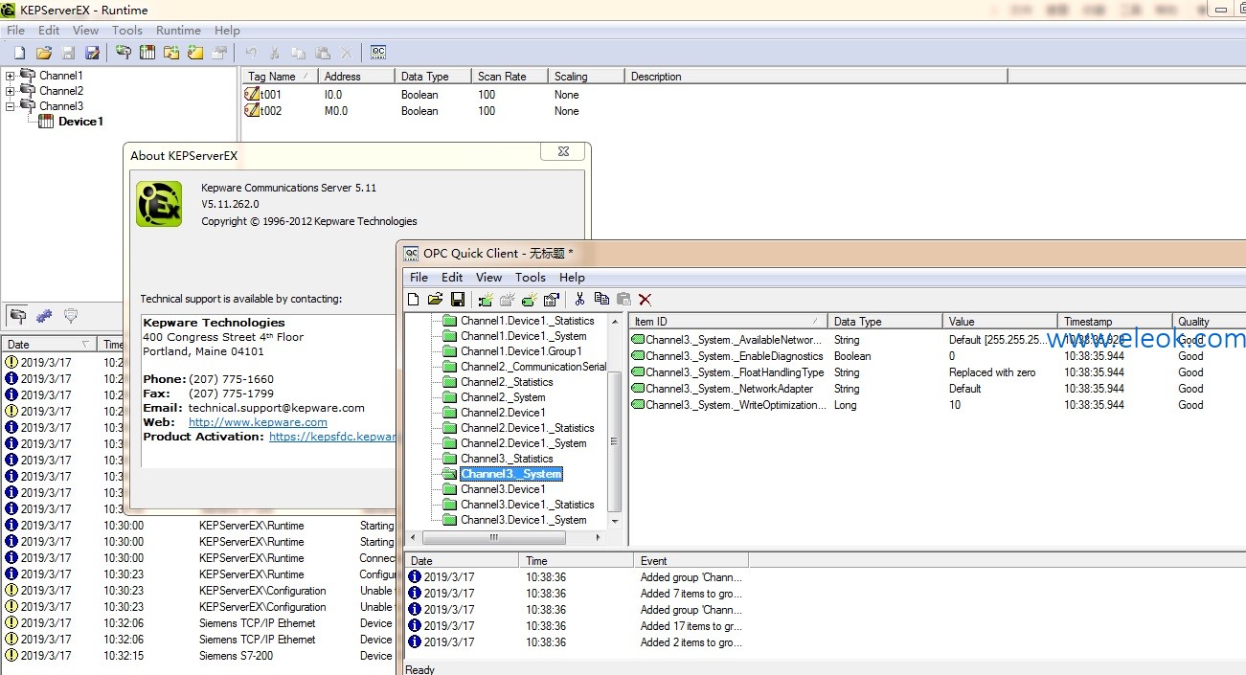Click New Server Connection icon in Quick Client
Screen dimensions: 1246x675
486,300
